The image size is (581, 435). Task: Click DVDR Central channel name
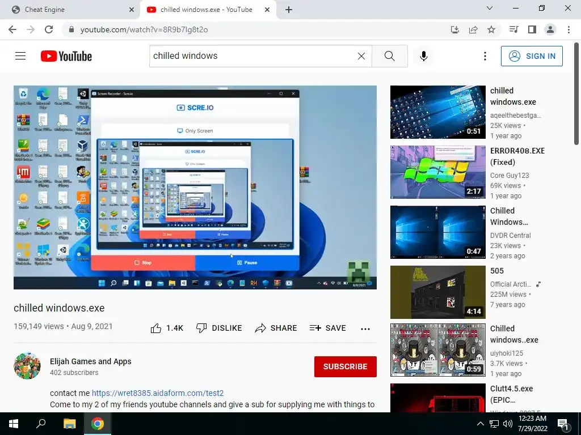tap(511, 235)
